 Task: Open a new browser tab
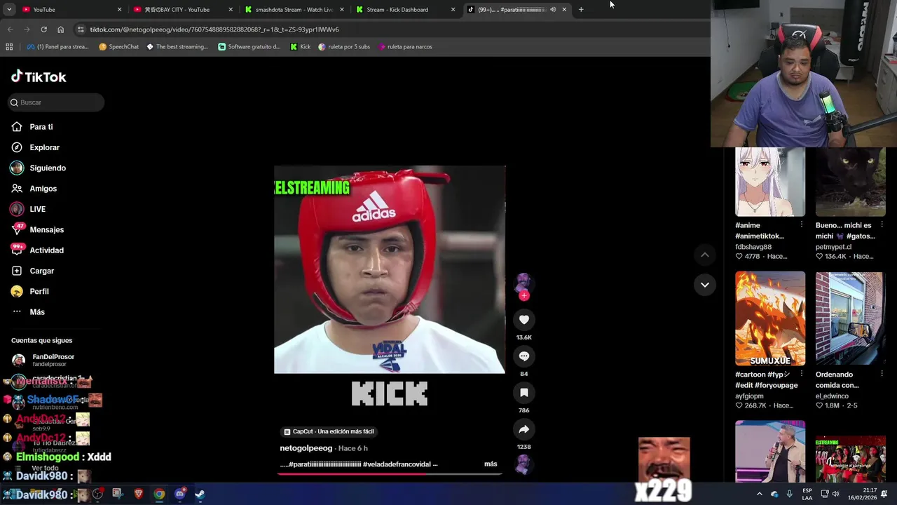581,10
